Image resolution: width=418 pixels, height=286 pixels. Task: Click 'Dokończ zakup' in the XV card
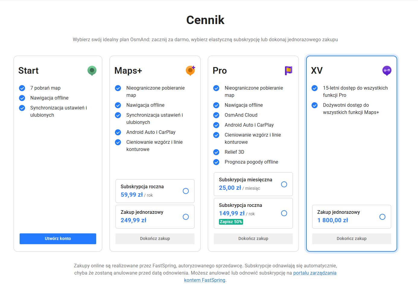coord(352,238)
